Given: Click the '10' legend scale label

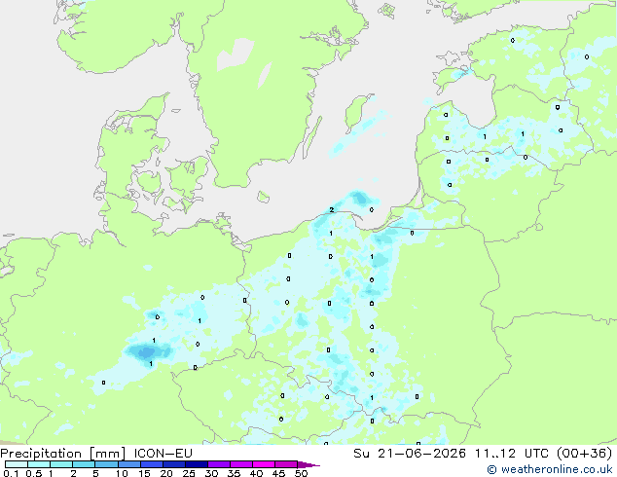Looking at the screenshot, I should pyautogui.click(x=122, y=473).
